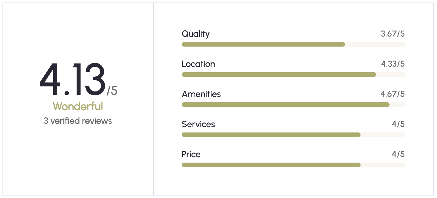The width and height of the screenshot is (437, 198).
Task: Click the 4.33/5 Location score
Action: pyautogui.click(x=393, y=64)
